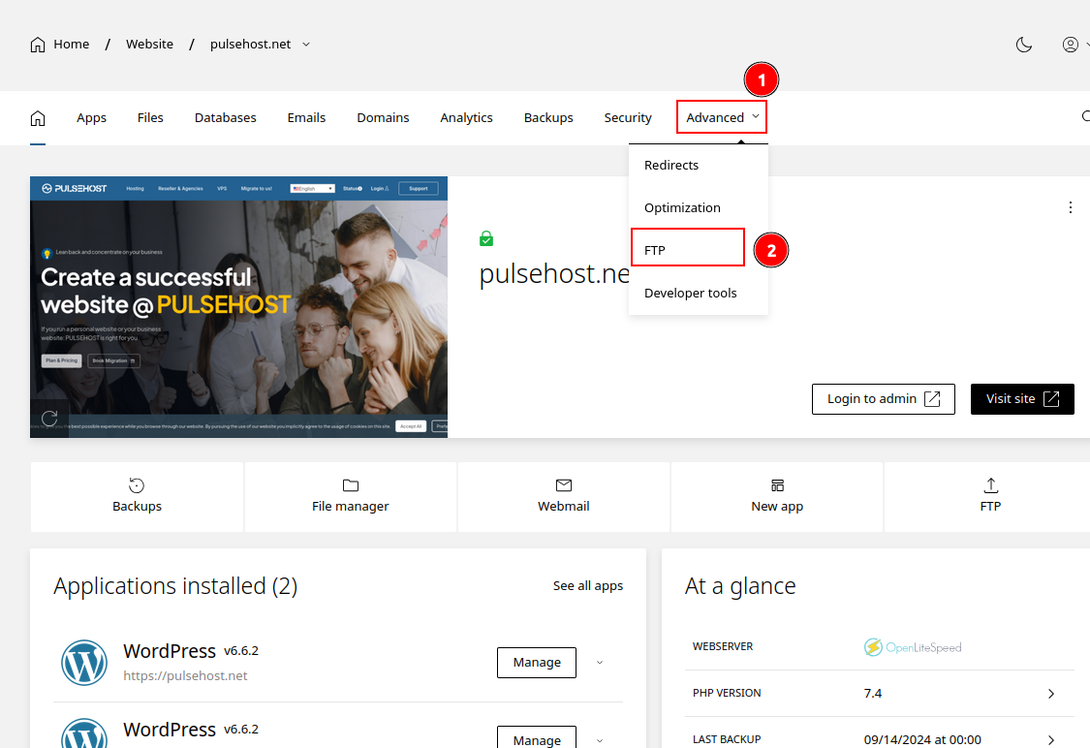Open the user account profile icon
The image size is (1090, 748).
1070,45
